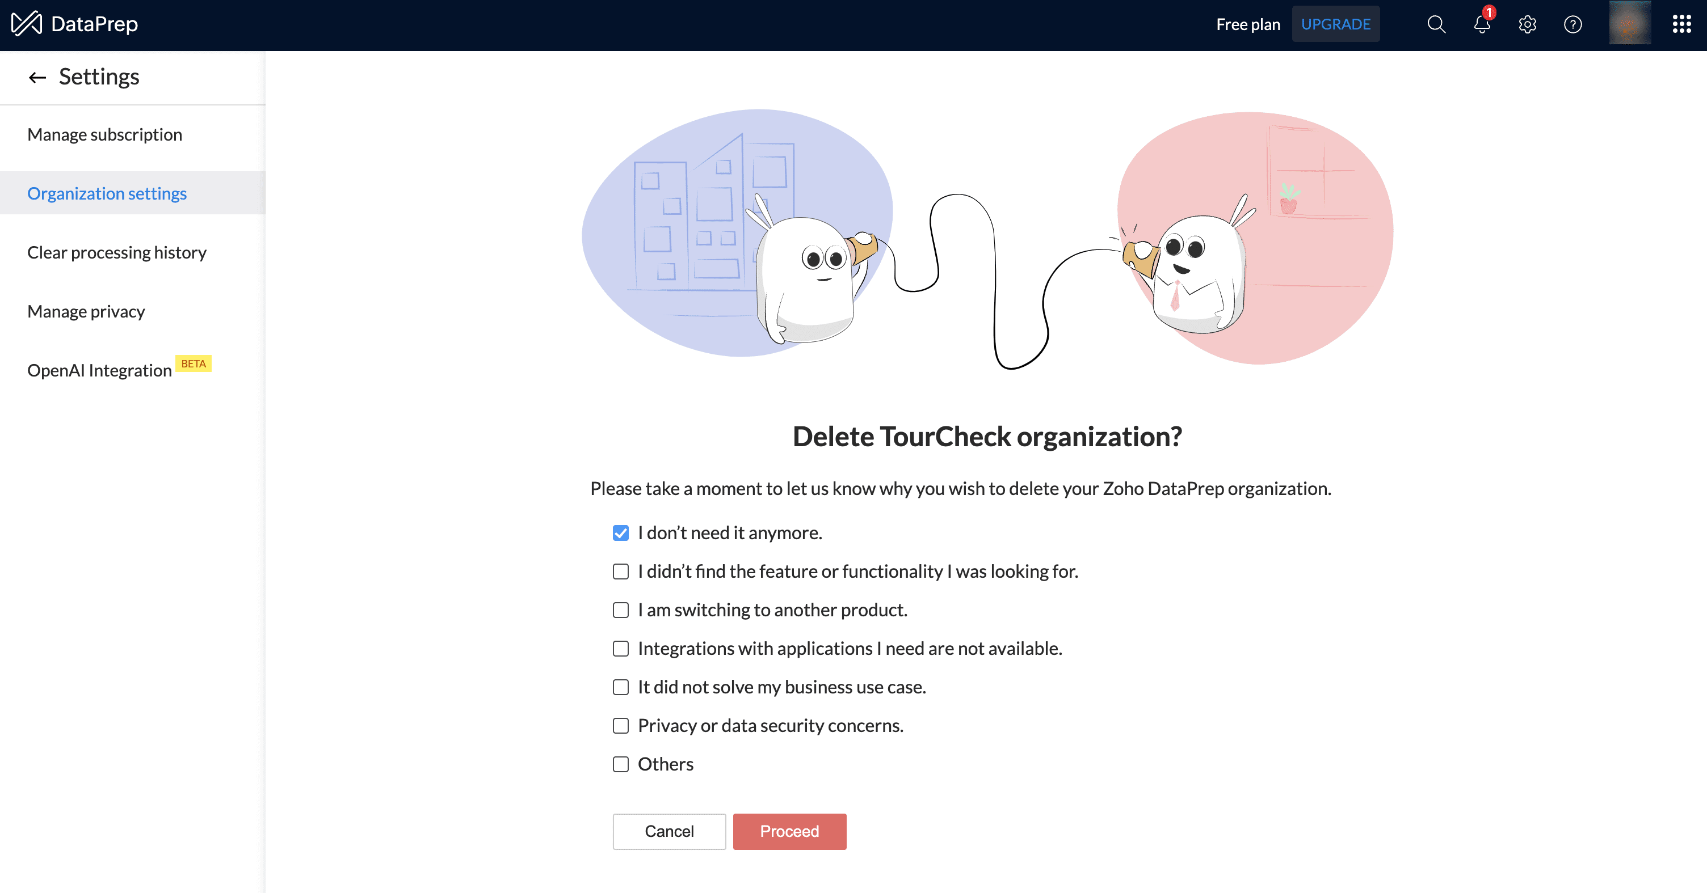Check 'It did not solve my business use case'
The image size is (1707, 893).
pos(621,687)
